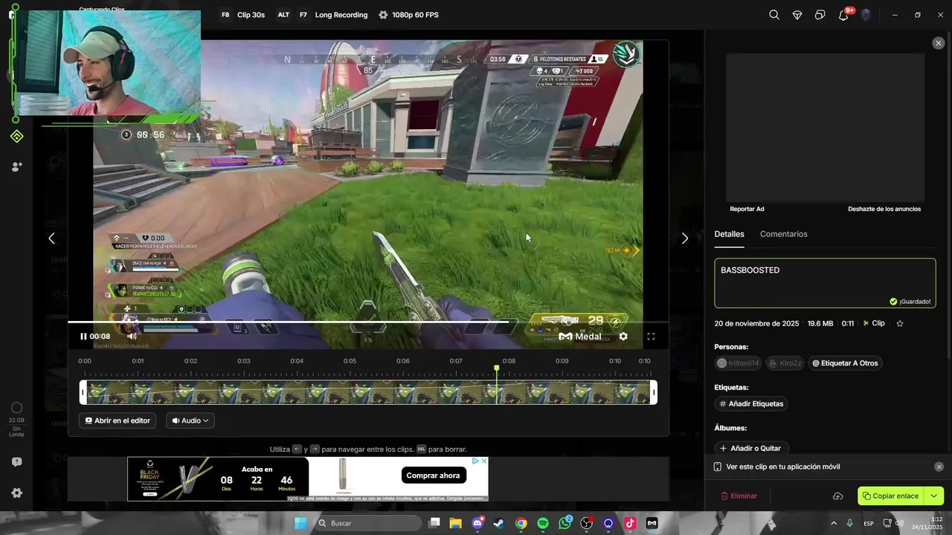Click Añadir Etiquetas button
Image resolution: width=952 pixels, height=535 pixels.
click(x=751, y=403)
